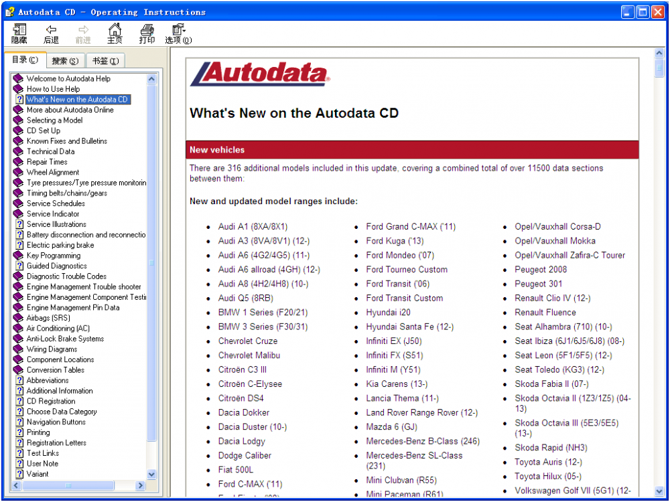The width and height of the screenshot is (670, 502).
Task: Click contents tree horizontal scroll right arrow
Action: click(140, 486)
